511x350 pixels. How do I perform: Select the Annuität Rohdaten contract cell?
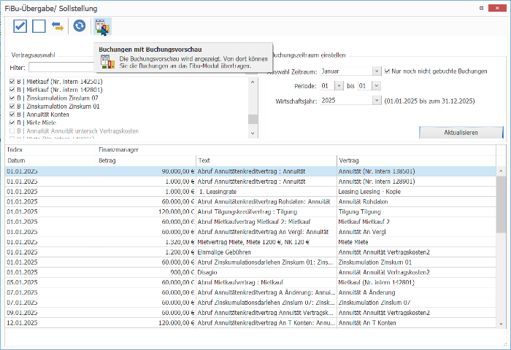417,201
